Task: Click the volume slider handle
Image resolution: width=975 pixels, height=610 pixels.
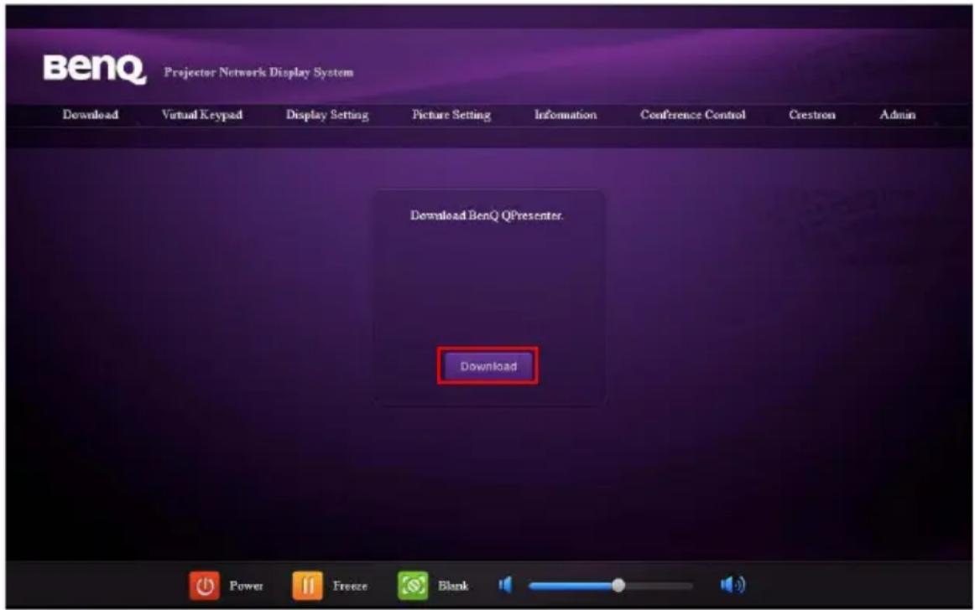Action: [618, 585]
